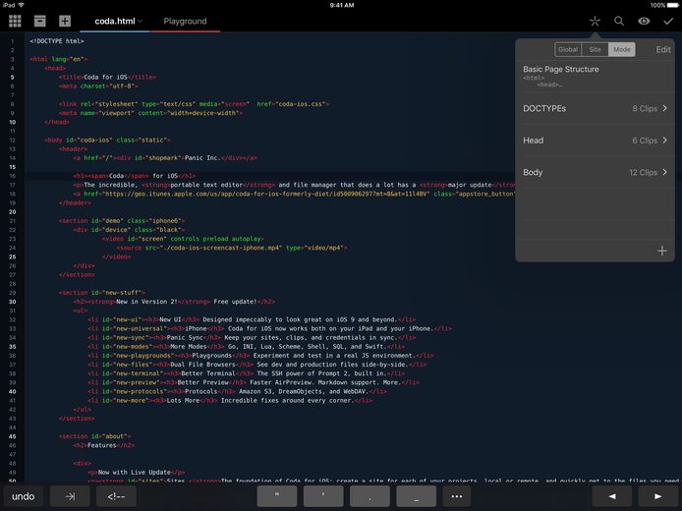Place cursor on the DOCTYPE html line
The height and width of the screenshot is (511, 682).
tap(57, 41)
